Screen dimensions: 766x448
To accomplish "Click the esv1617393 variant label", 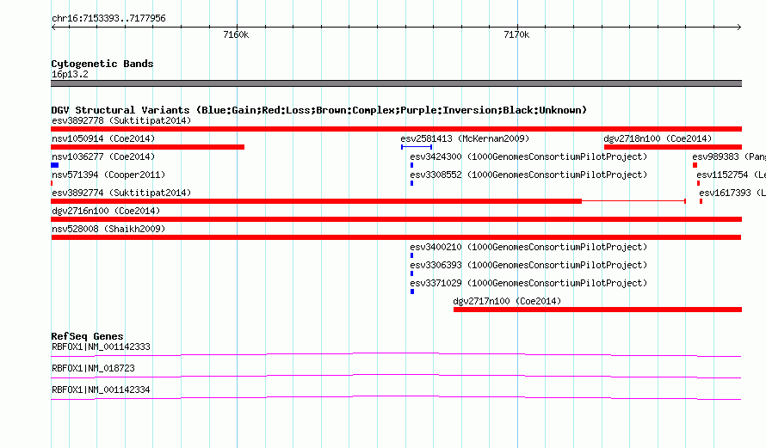I will 732,193.
